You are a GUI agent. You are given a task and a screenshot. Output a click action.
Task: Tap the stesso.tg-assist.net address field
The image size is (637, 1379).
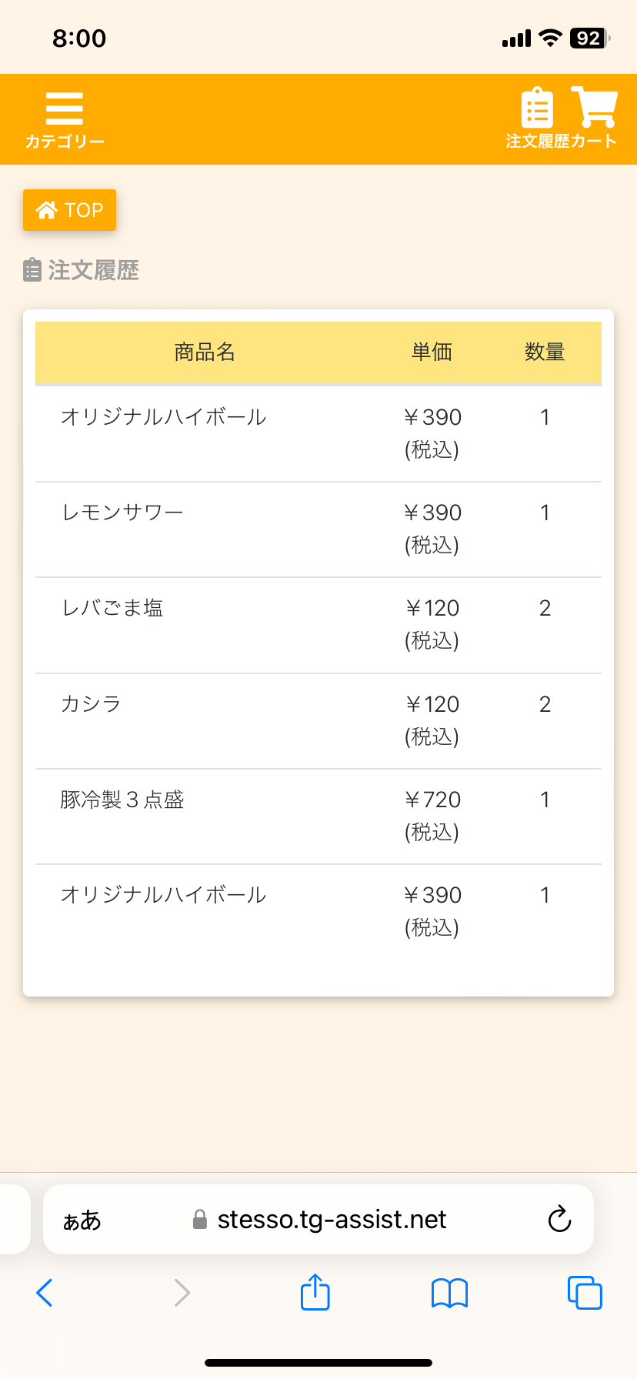point(331,1220)
